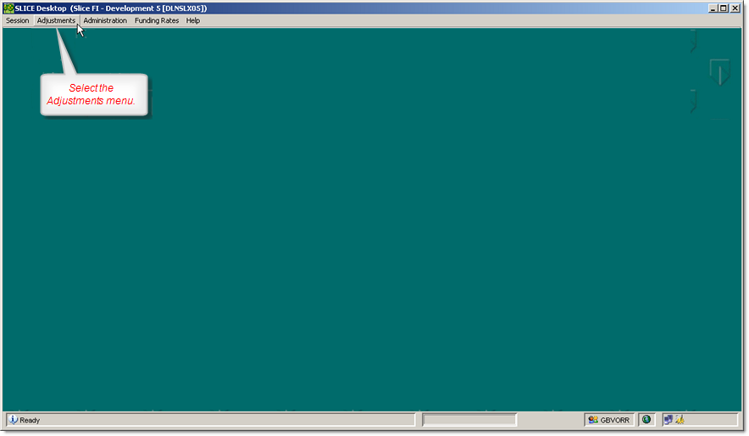Image resolution: width=749 pixels, height=436 pixels.
Task: Minimize the SLICE Desktop window
Action: [x=712, y=8]
